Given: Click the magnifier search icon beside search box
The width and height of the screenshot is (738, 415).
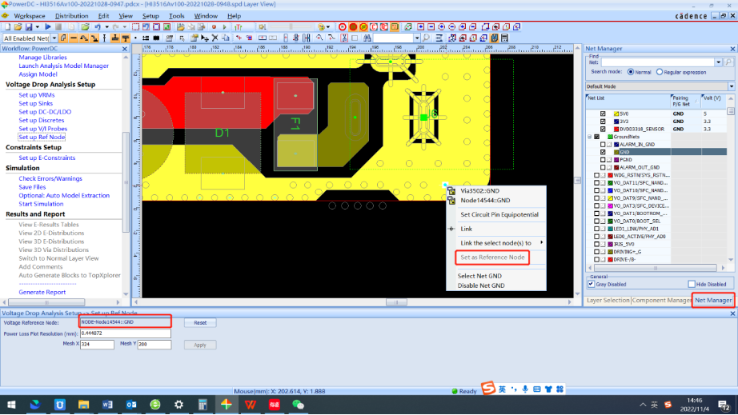Looking at the screenshot, I should (426, 38).
